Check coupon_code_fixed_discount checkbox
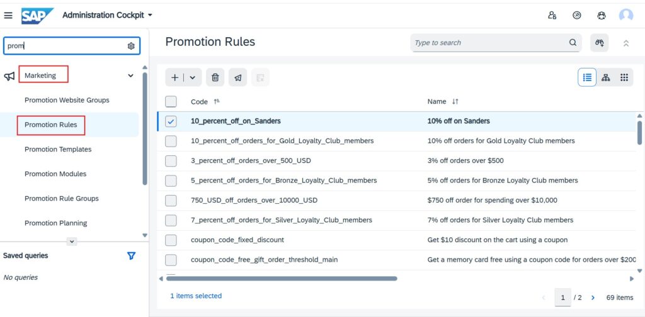645x317 pixels. point(171,240)
